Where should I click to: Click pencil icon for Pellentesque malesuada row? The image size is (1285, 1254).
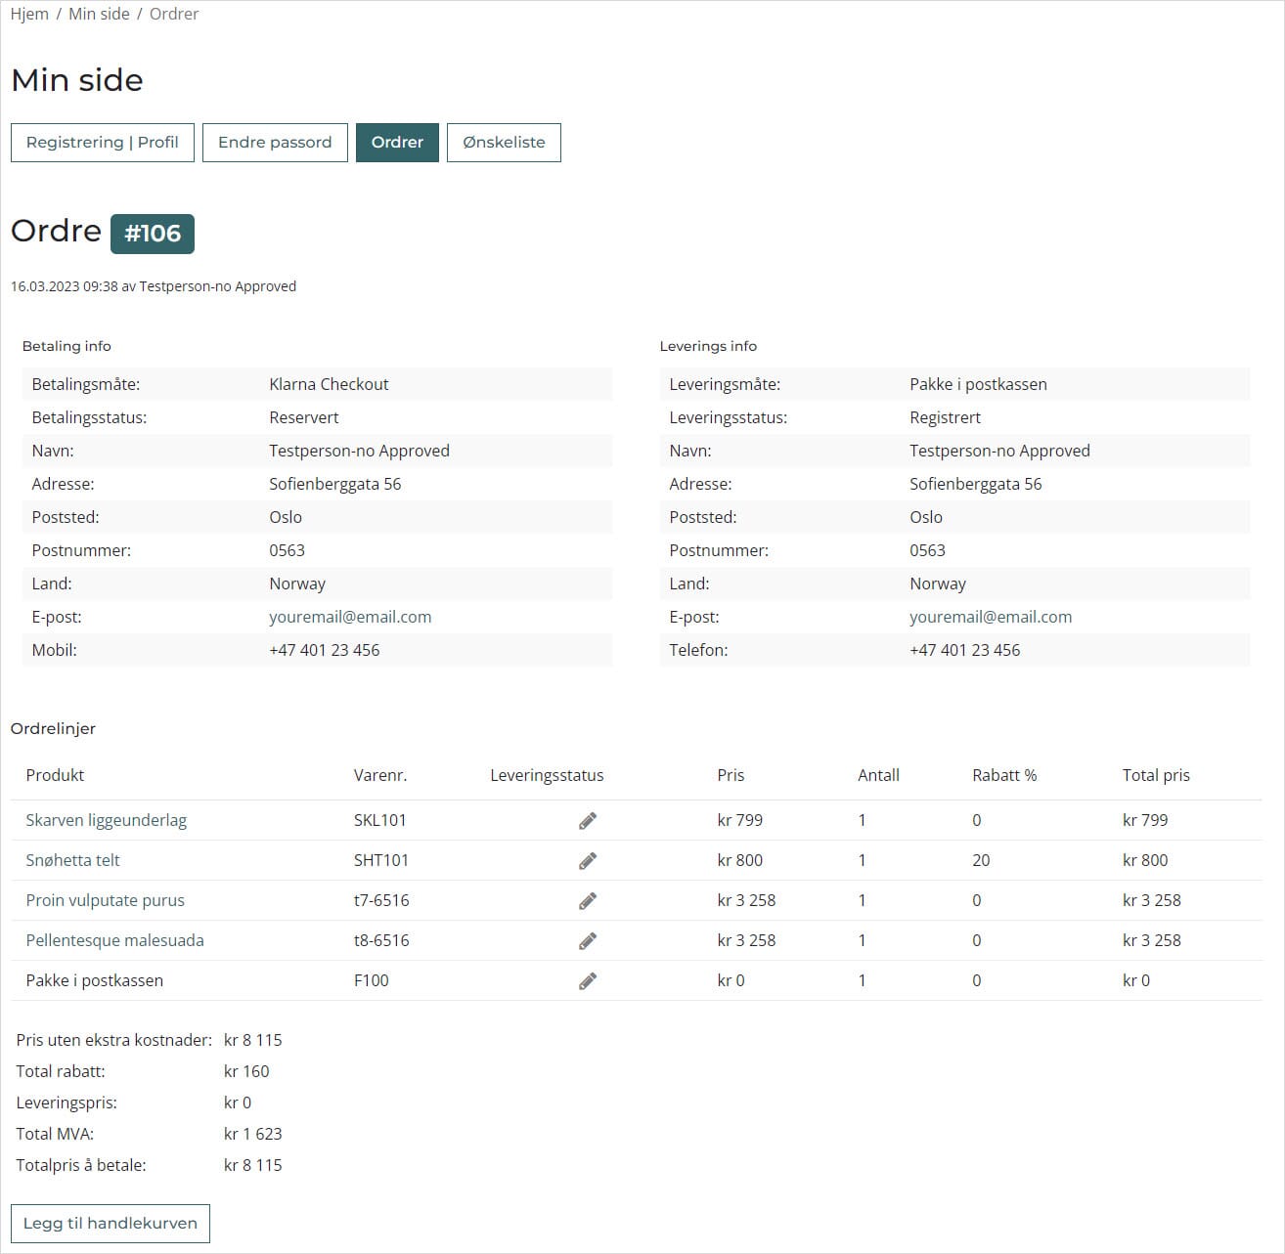pyautogui.click(x=587, y=941)
